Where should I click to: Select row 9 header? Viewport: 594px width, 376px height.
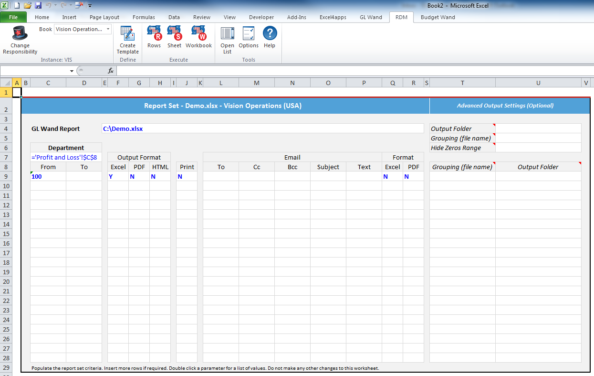pyautogui.click(x=6, y=176)
